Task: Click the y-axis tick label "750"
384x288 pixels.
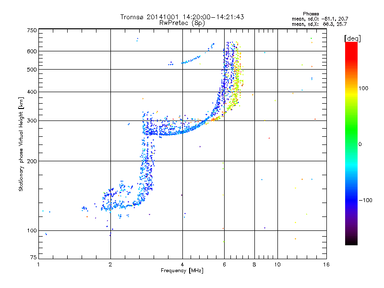Action: (32, 30)
